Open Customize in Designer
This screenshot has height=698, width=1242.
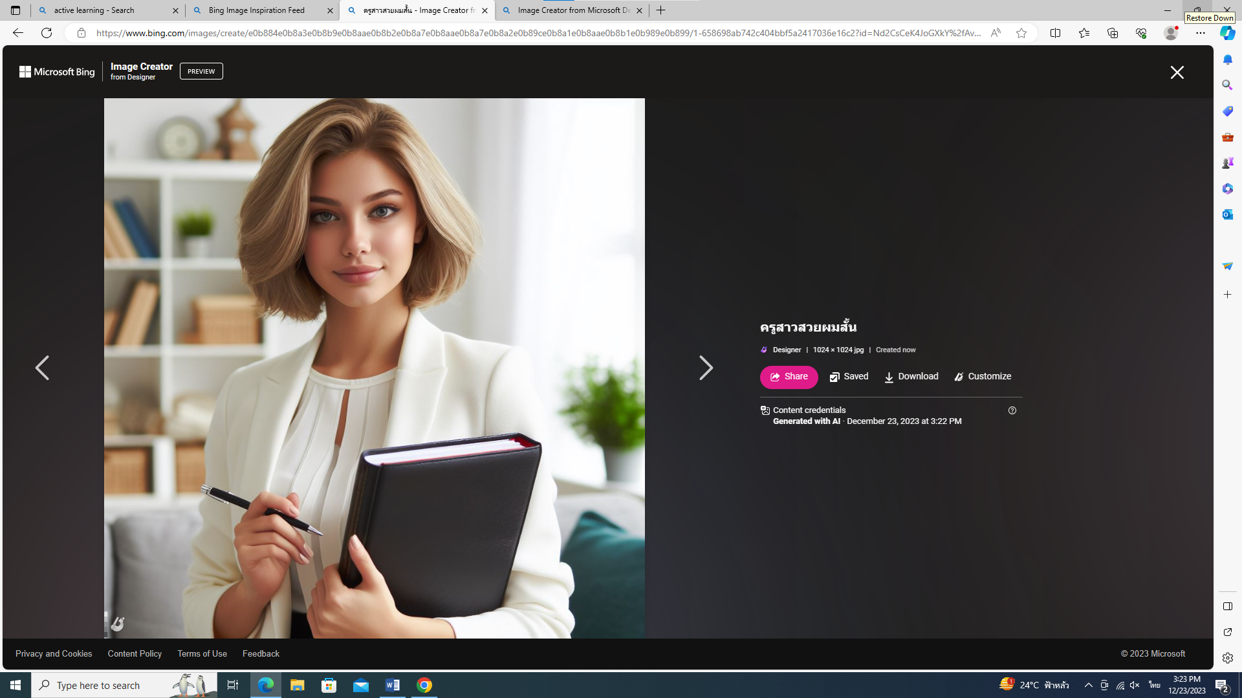(x=983, y=377)
